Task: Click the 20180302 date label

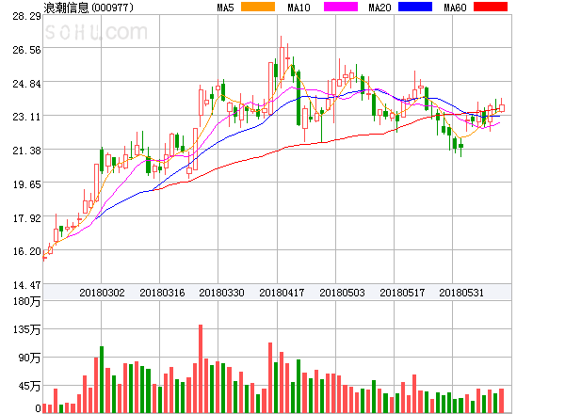Action: coord(102,293)
